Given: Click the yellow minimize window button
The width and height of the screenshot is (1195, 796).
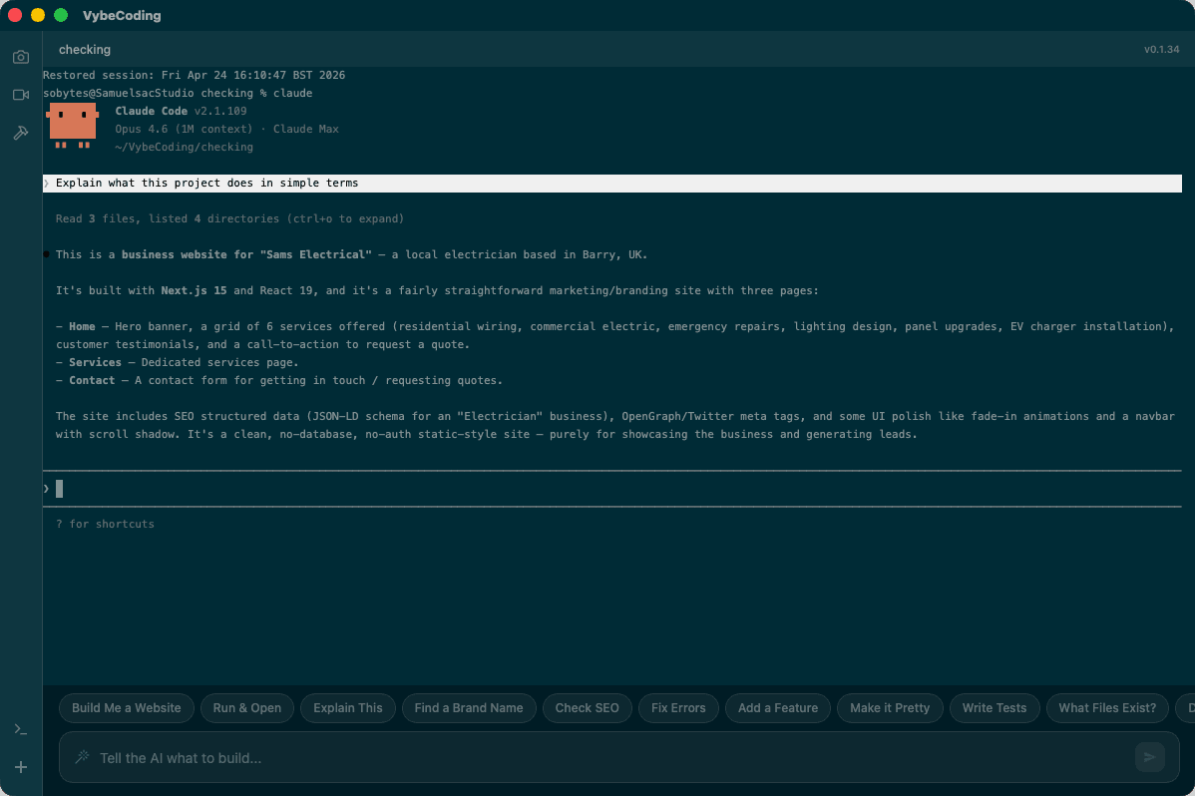Looking at the screenshot, I should click(x=38, y=15).
